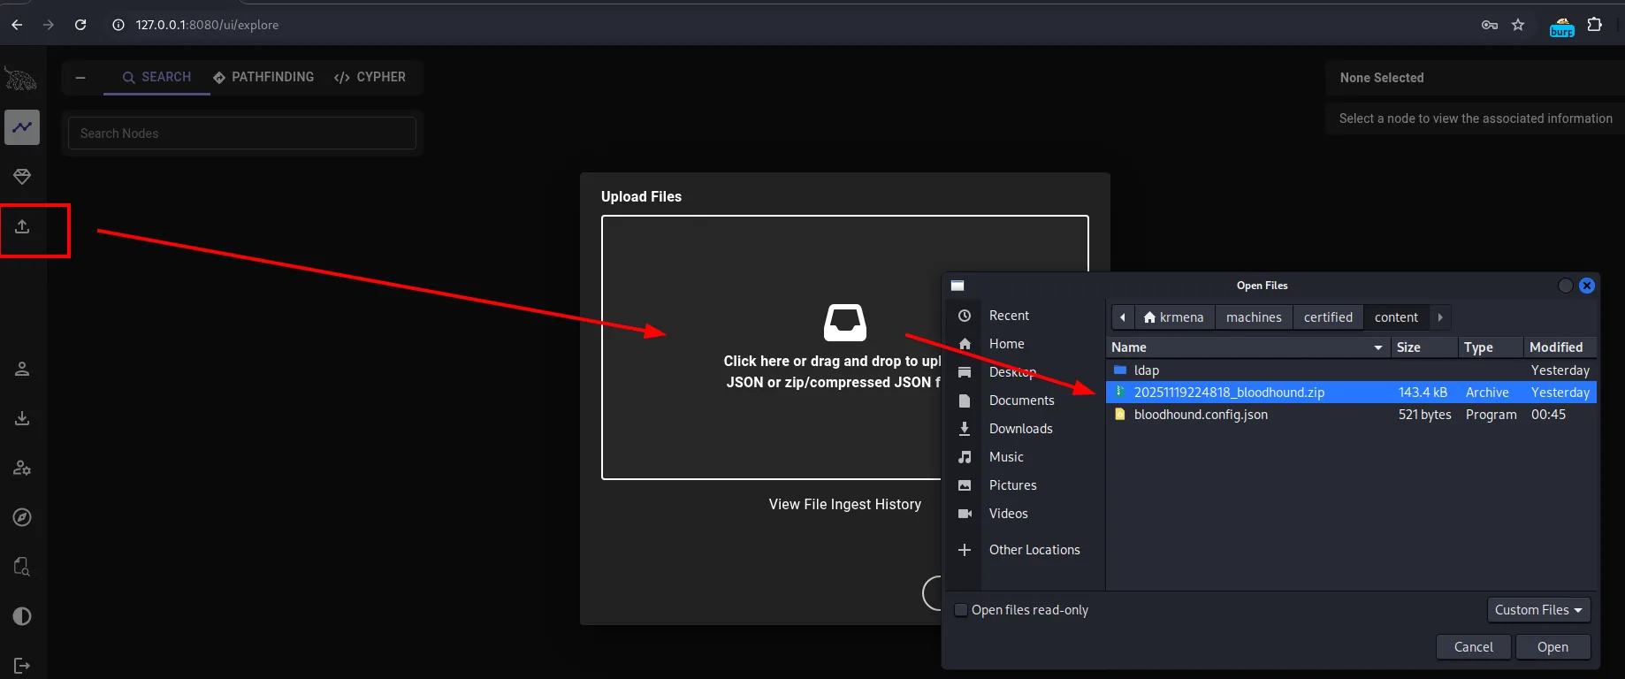Screen dimensions: 1625x679
Task: Focus the Search Nodes input field
Action: coord(242,134)
